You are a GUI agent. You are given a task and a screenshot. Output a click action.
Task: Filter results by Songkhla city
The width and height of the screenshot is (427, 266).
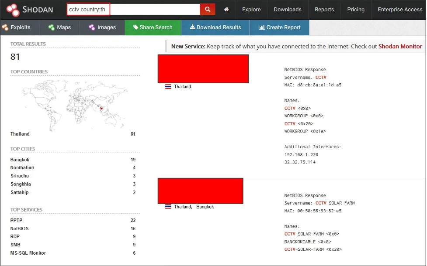21,184
